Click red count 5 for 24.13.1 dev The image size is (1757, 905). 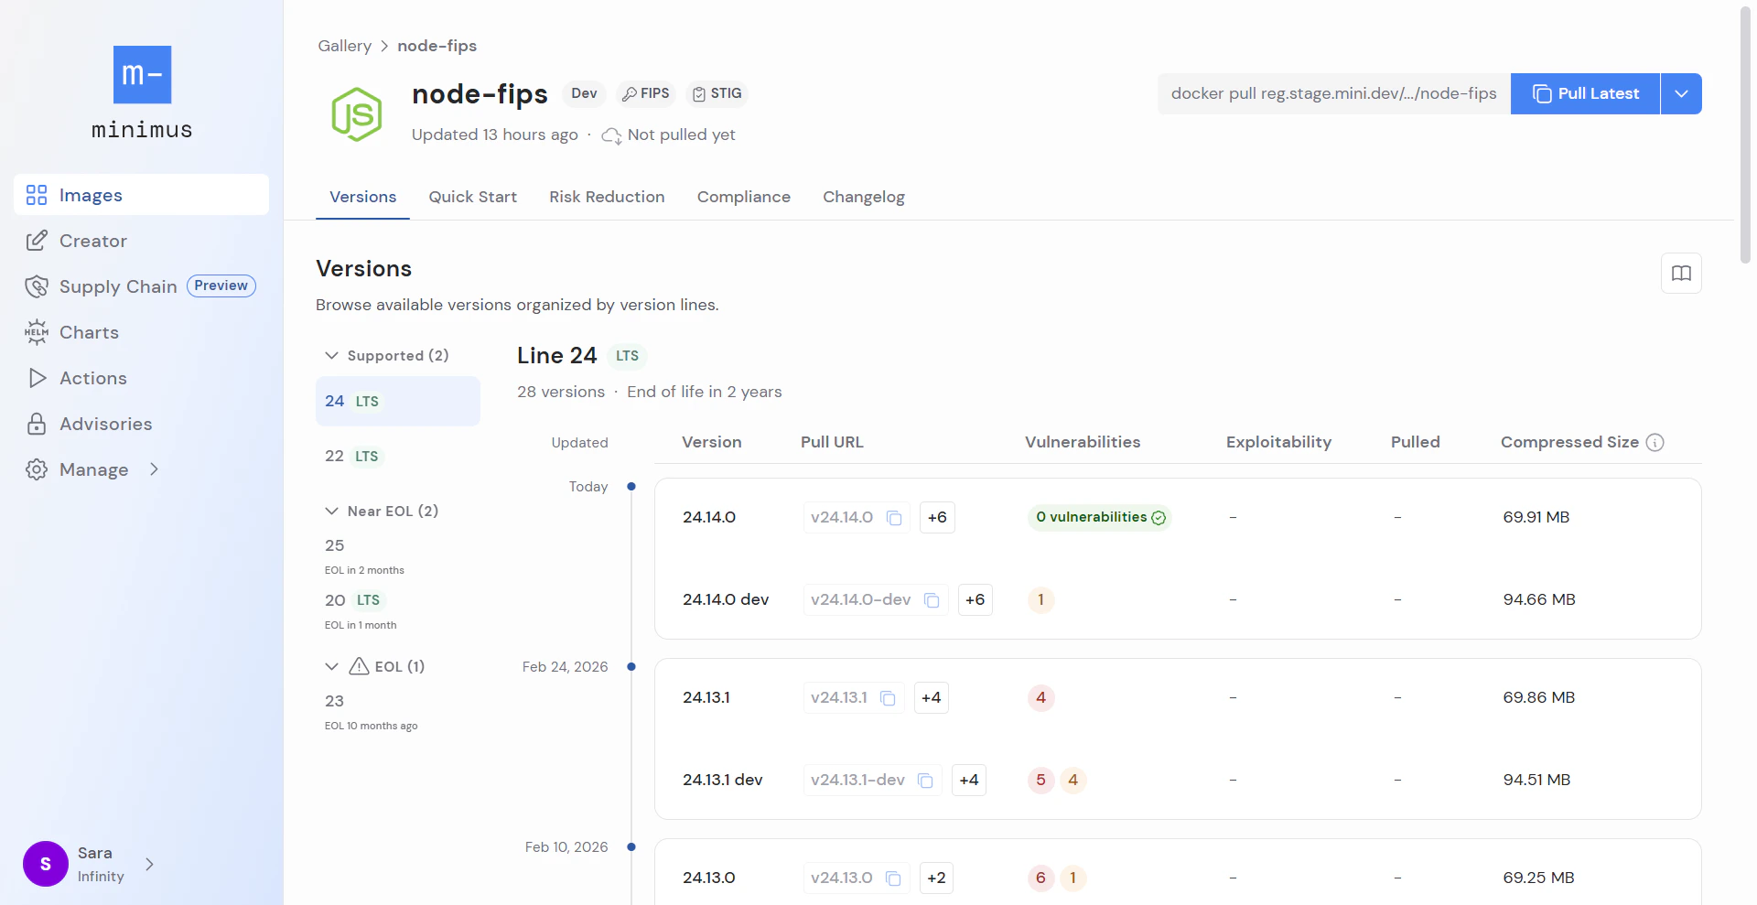[1040, 780]
